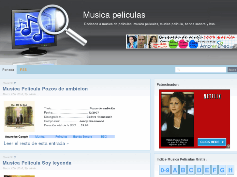The height and width of the screenshot is (177, 237).
Task: Click the Indice Musica Peliculas Gratis heading
Action: 182,159
